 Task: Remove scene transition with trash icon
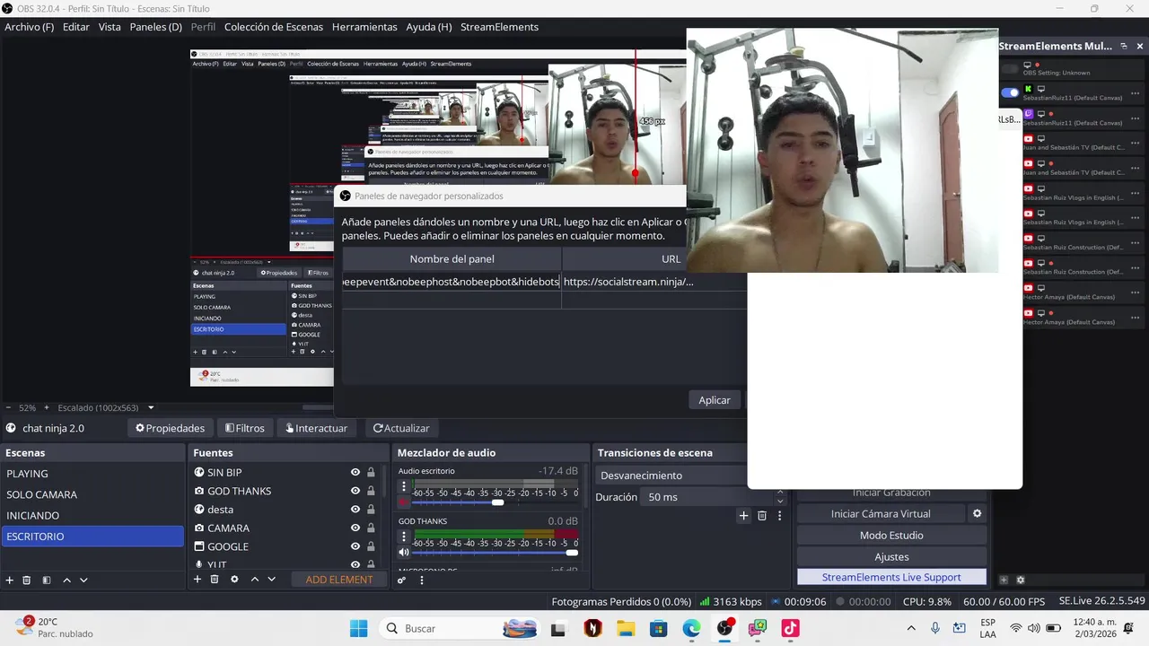pos(762,515)
